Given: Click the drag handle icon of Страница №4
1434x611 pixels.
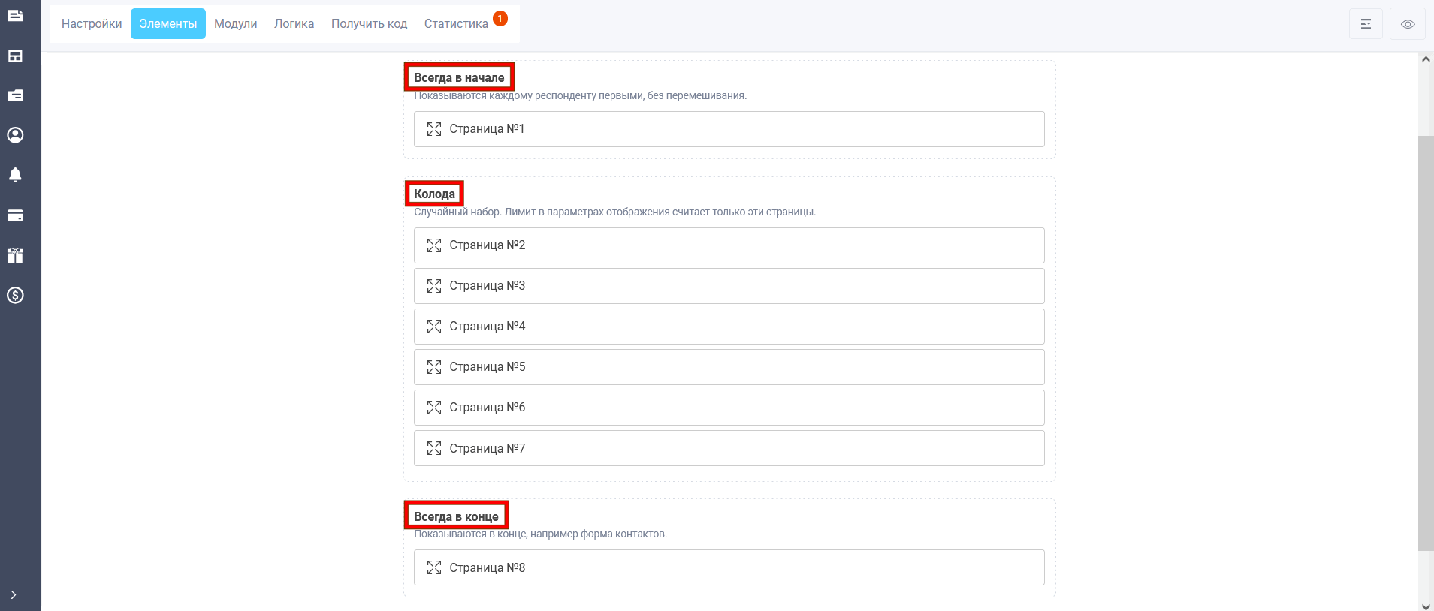Looking at the screenshot, I should [434, 327].
